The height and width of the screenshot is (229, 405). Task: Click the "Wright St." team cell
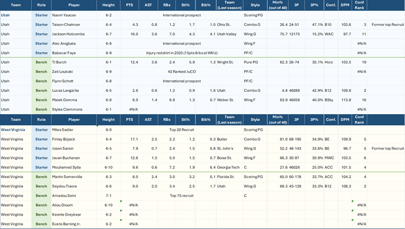pos(230,62)
